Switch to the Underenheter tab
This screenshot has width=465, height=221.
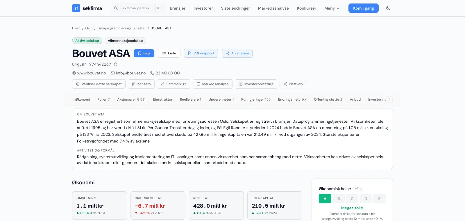click(x=221, y=99)
